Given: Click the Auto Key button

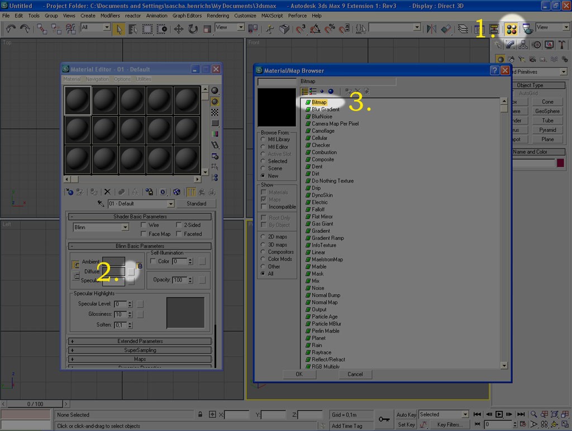Looking at the screenshot, I should point(407,415).
